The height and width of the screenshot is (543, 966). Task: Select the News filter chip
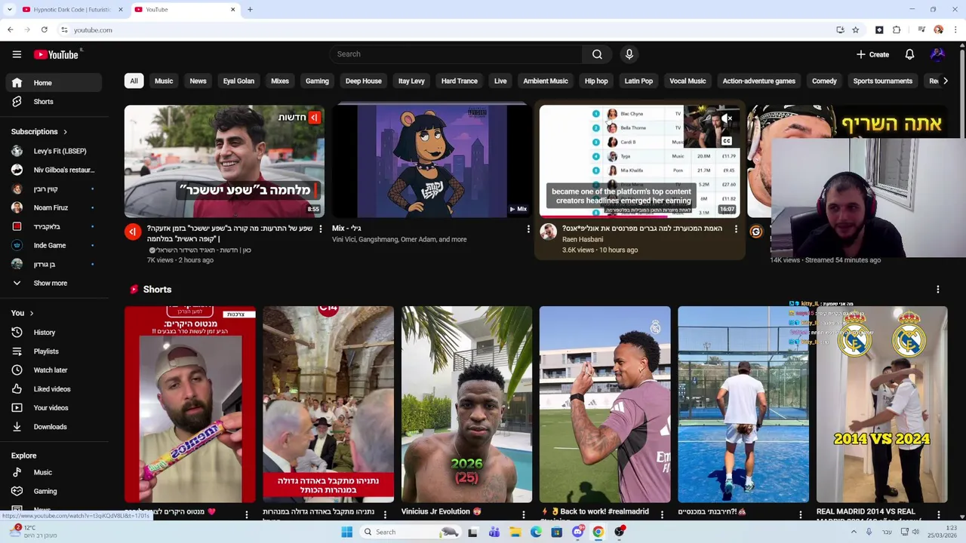(198, 81)
